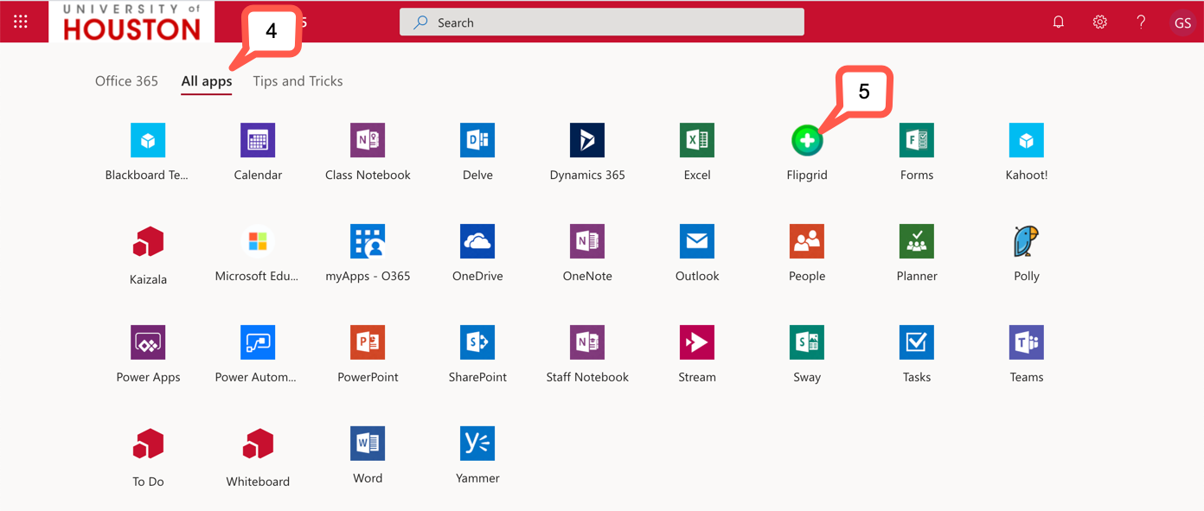
Task: Open the GS account menu
Action: [1182, 22]
